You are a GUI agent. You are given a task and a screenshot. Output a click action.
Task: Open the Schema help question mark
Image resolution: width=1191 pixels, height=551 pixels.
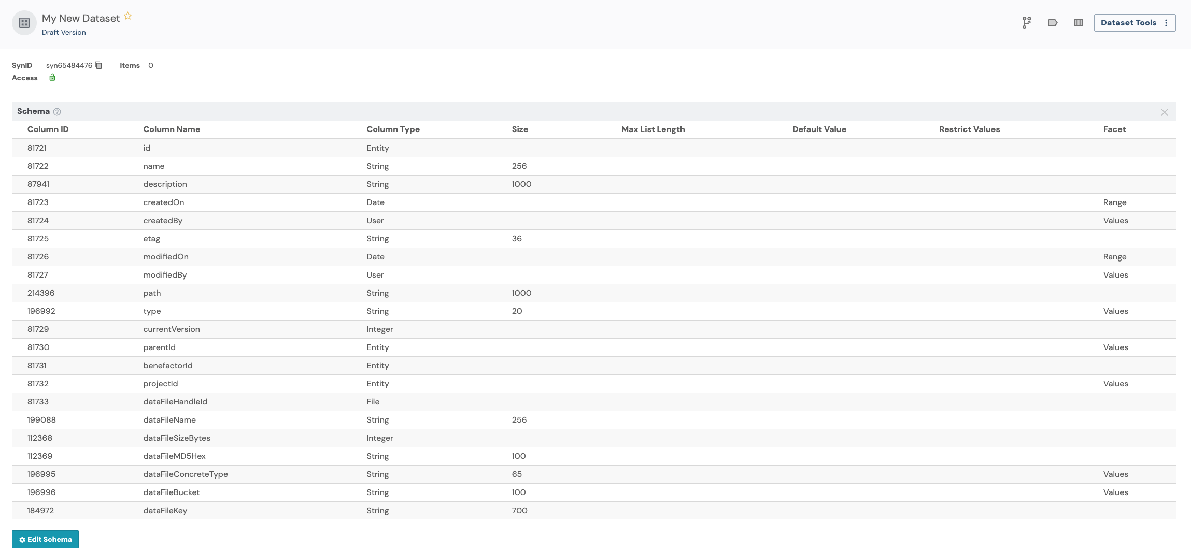click(57, 112)
